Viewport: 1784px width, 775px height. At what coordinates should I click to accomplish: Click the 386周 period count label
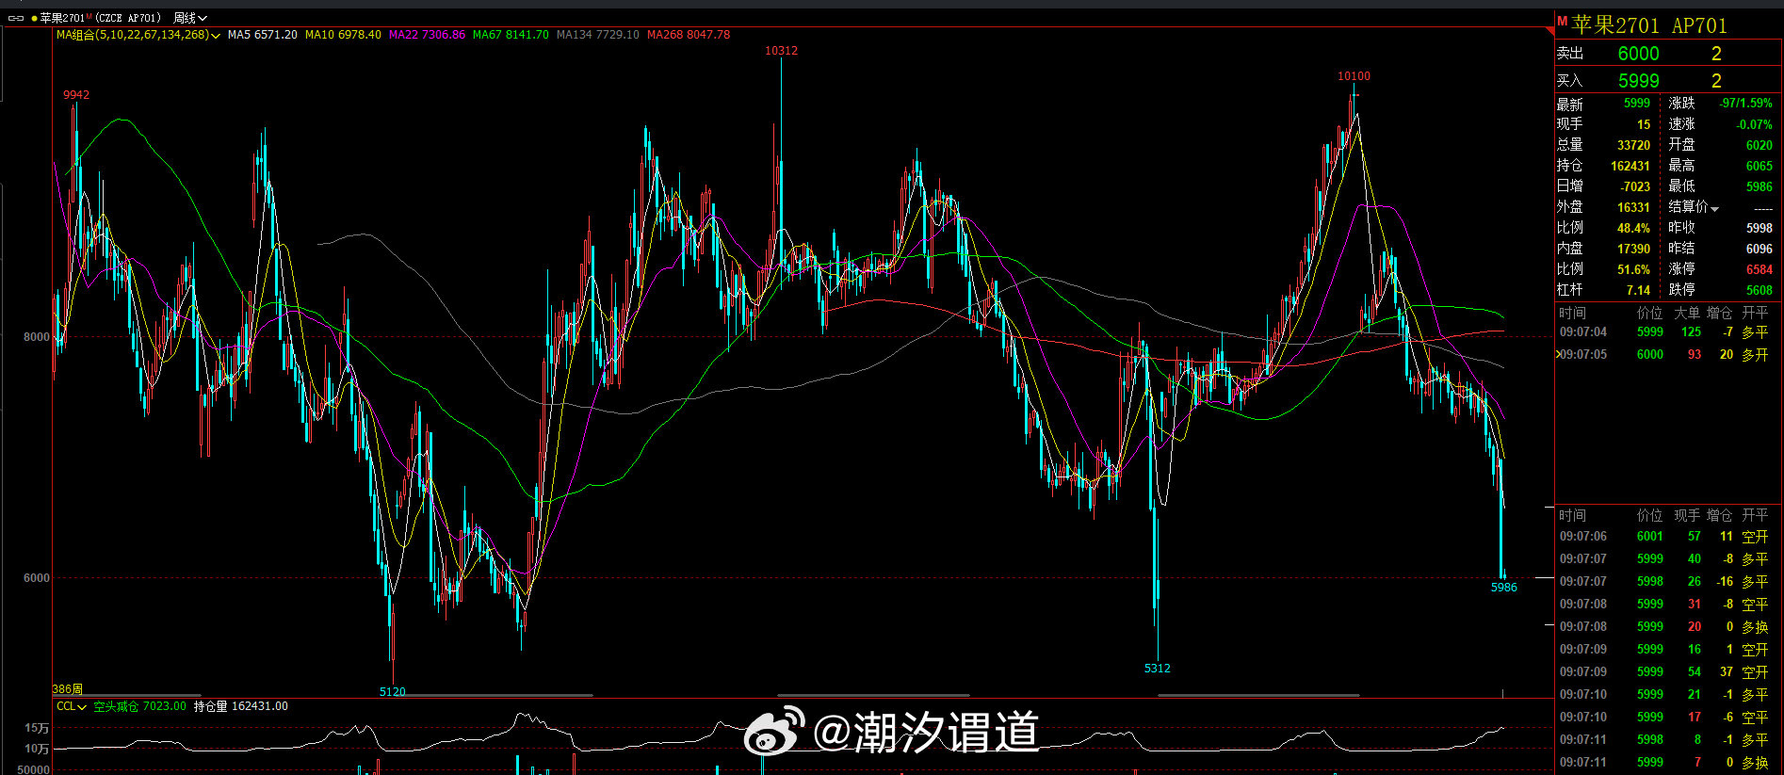pos(67,689)
